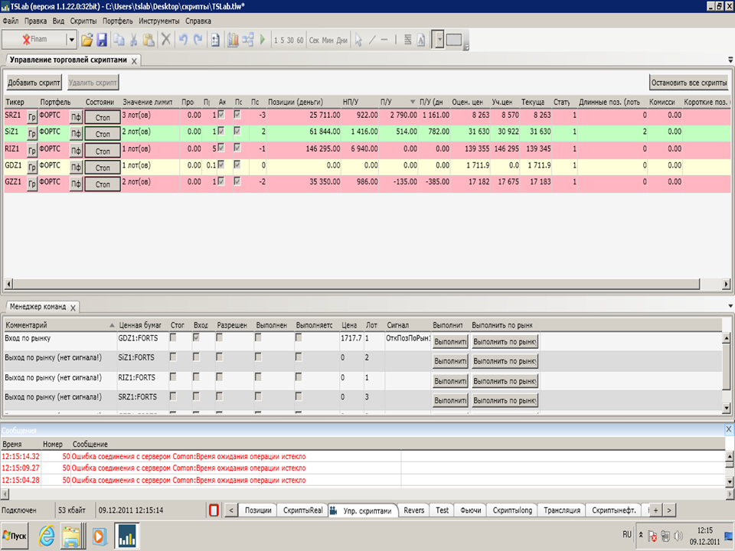The height and width of the screenshot is (551, 735).
Task: Enable the Разрешен checkbox for SiZ1:FORTS
Action: pyautogui.click(x=219, y=357)
